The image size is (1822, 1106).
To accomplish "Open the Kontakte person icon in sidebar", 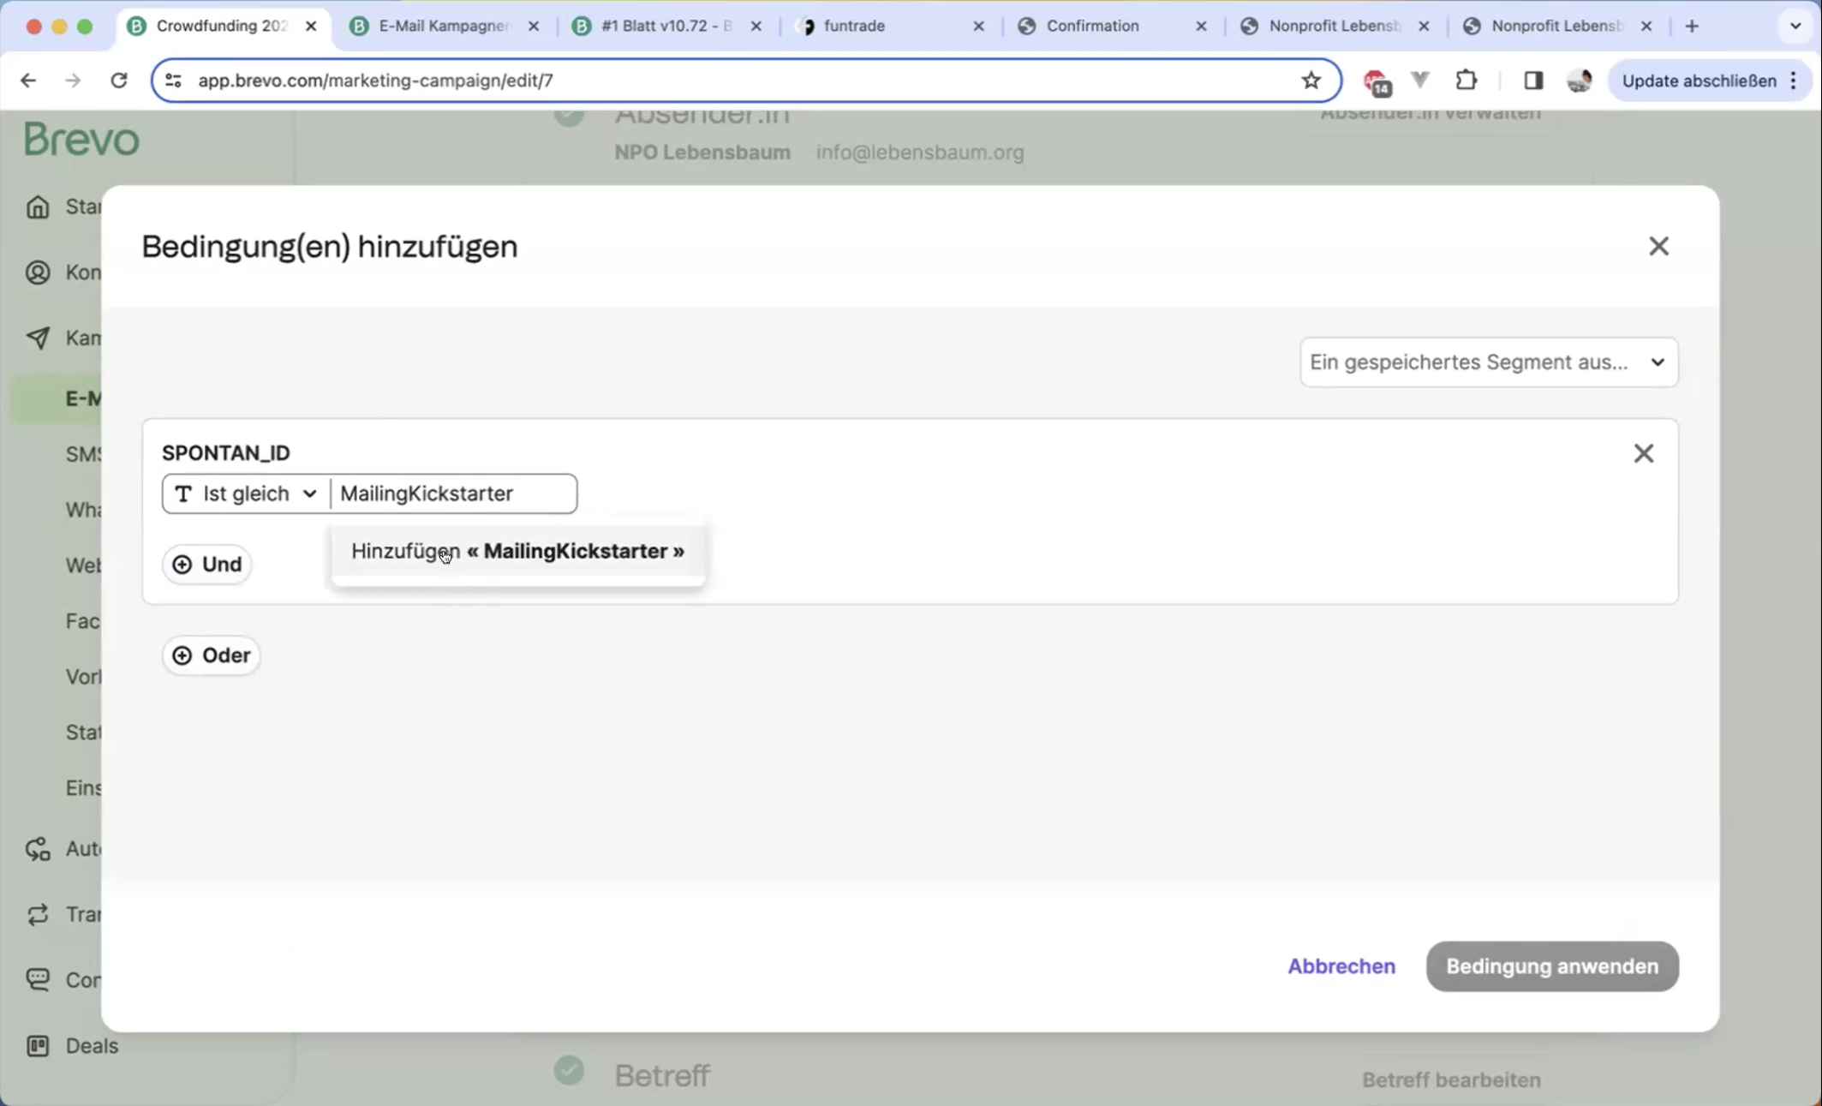I will pos(38,272).
